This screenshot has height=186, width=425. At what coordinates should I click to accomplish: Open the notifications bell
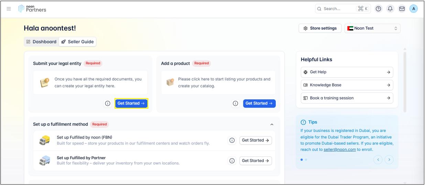click(390, 9)
